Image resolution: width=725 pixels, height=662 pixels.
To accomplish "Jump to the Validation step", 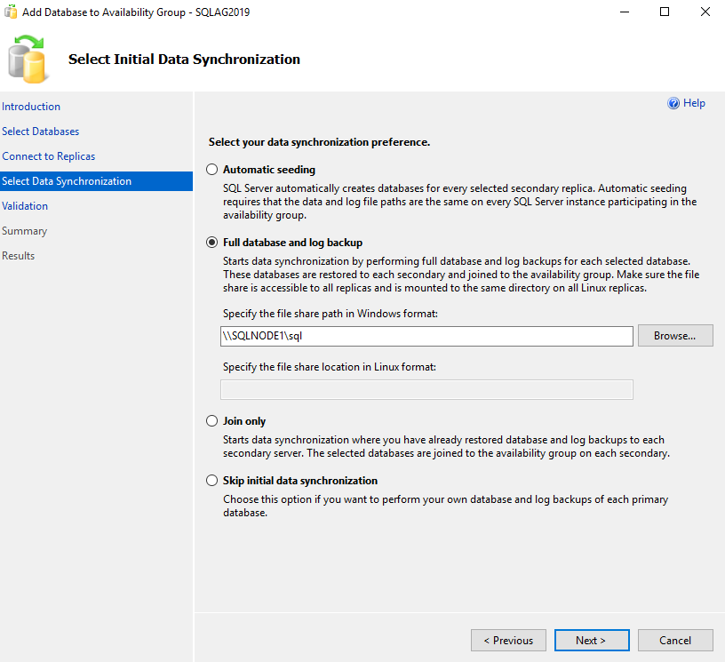I will pos(25,206).
